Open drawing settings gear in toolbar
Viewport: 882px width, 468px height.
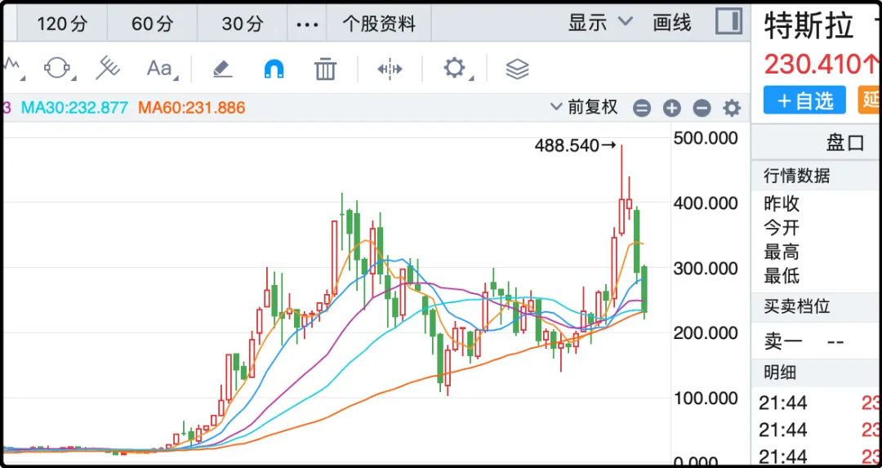(x=454, y=68)
